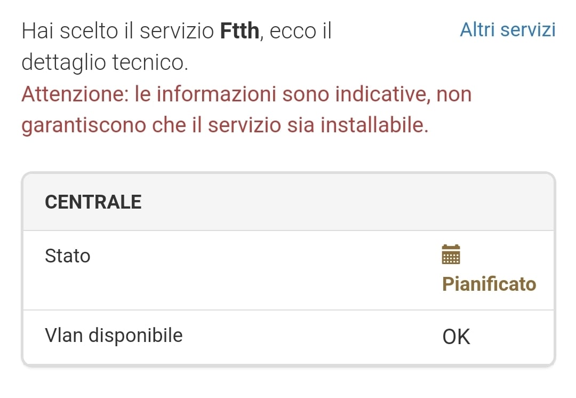This screenshot has width=576, height=398.
Task: Open the Altri servizi link
Action: [507, 30]
